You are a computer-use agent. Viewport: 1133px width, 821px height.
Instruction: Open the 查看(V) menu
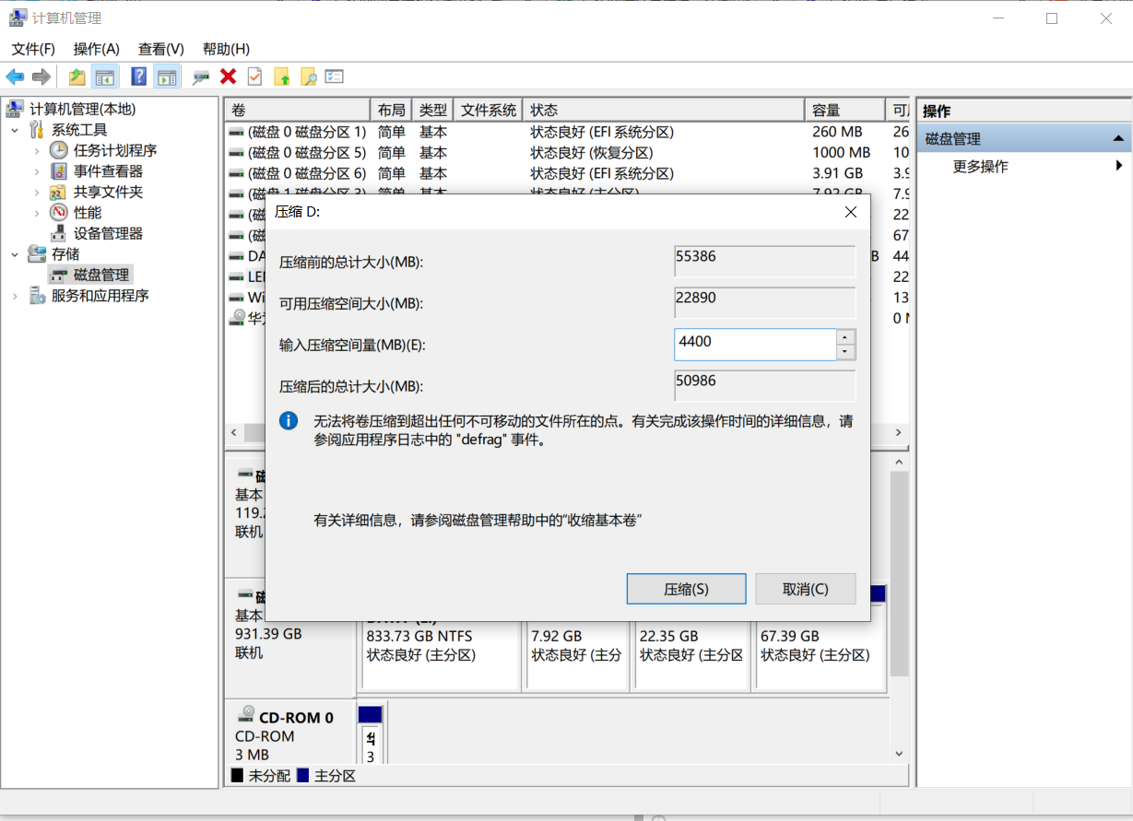pos(161,49)
